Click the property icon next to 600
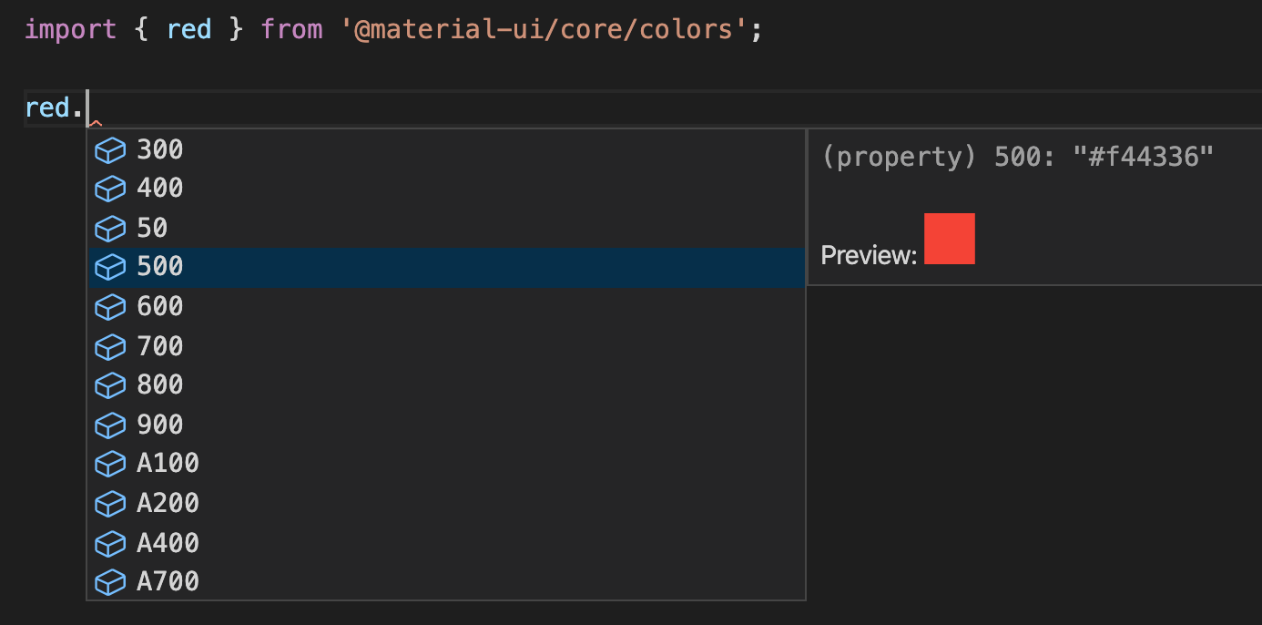The image size is (1262, 625). 110,307
